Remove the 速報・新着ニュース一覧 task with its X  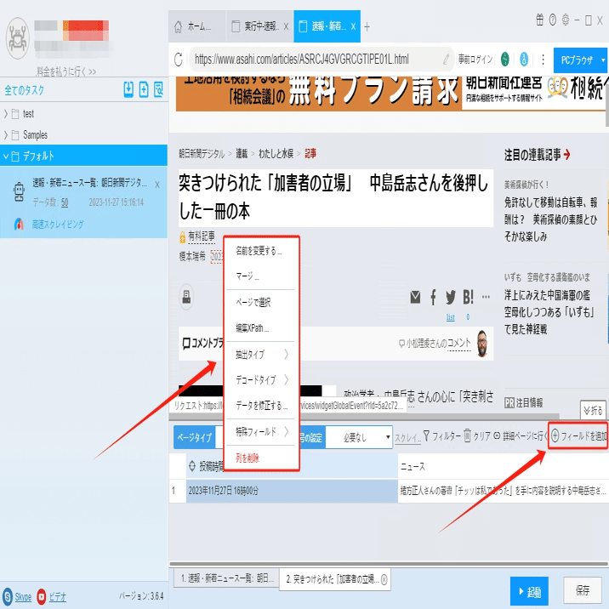(x=157, y=185)
